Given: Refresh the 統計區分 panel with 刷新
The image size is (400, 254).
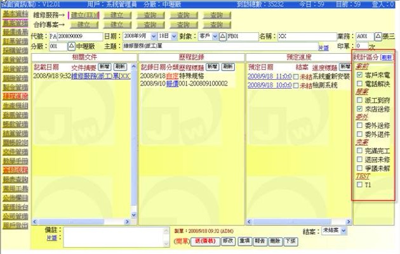Looking at the screenshot, I should tap(387, 57).
